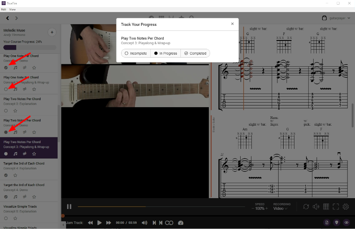Image resolution: width=355 pixels, height=229 pixels.
Task: Click the Melodic Muse course title
Action: (14, 30)
